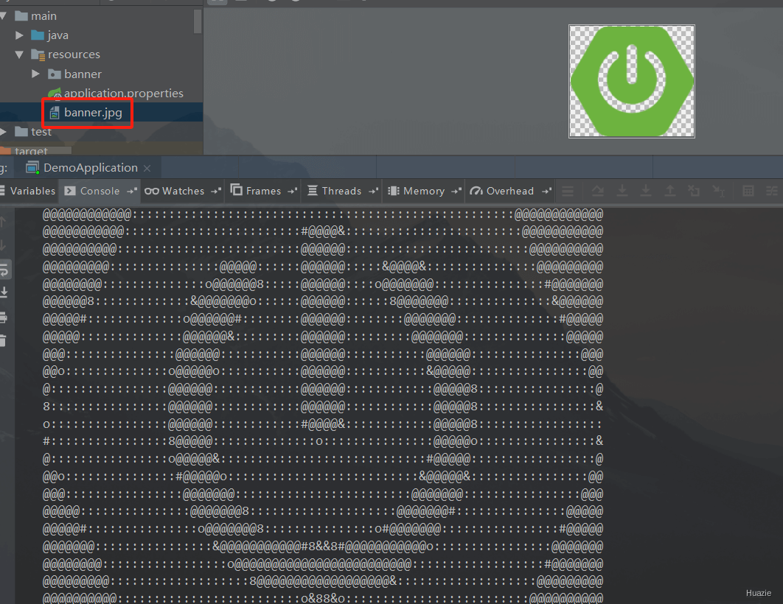Click the pin icon beside Memory tab

(x=456, y=191)
